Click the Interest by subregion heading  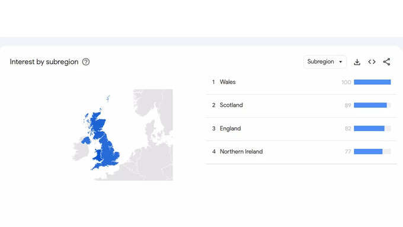[44, 62]
